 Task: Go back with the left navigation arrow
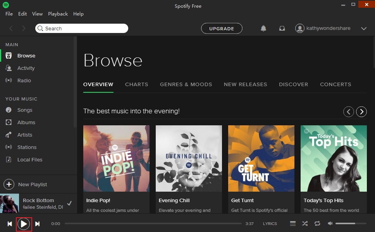[11, 28]
